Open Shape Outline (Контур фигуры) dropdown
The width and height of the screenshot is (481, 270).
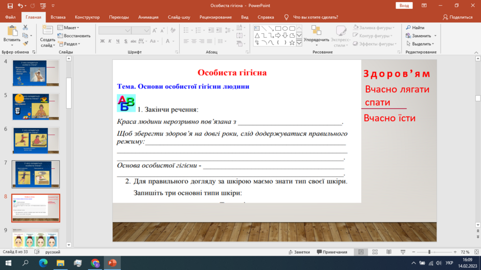(373, 36)
